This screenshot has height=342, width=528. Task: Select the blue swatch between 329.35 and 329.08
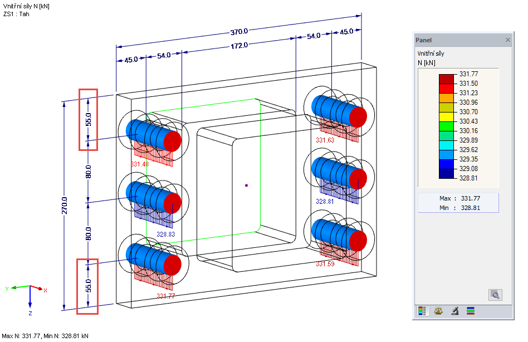(446, 164)
